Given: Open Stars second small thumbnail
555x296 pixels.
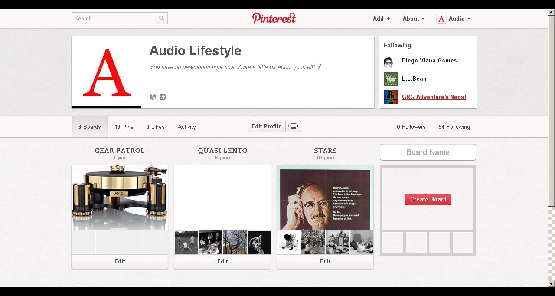Looking at the screenshot, I should pyautogui.click(x=313, y=242).
